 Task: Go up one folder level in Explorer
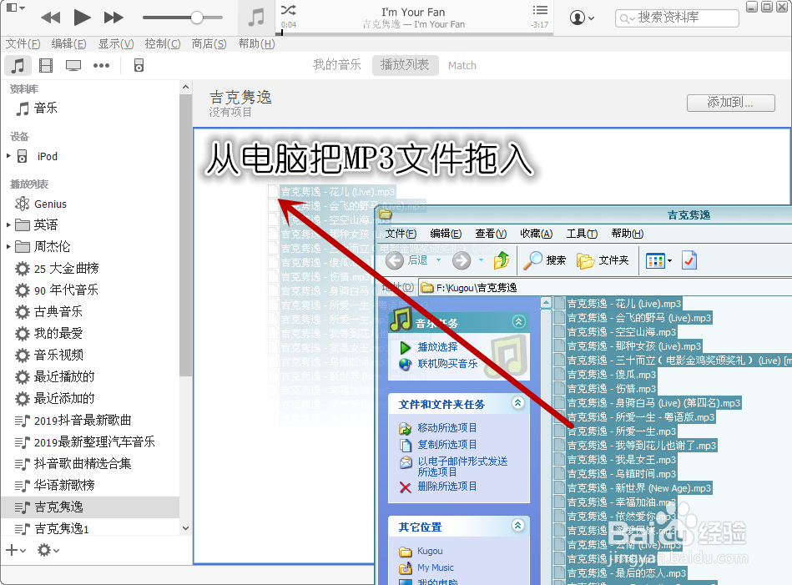[x=501, y=260]
